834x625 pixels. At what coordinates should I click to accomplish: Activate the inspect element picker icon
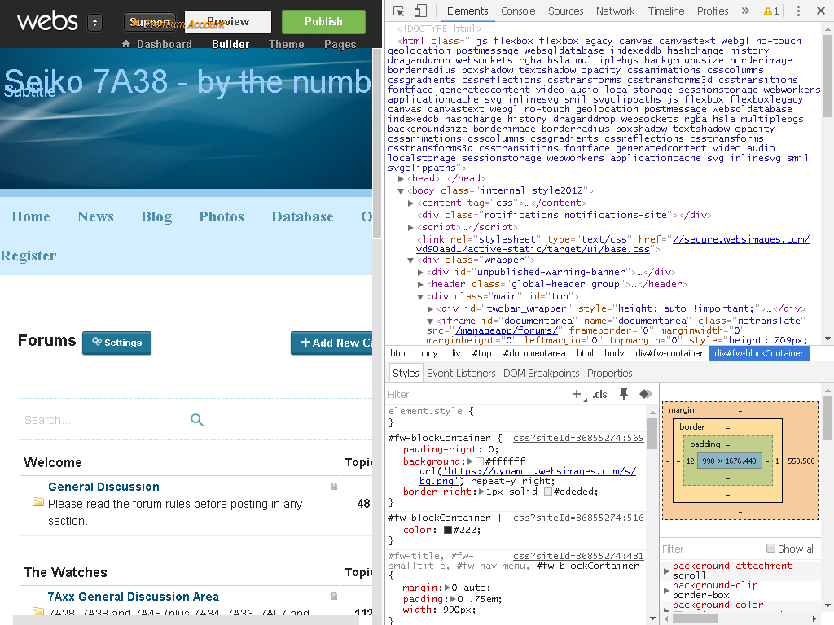398,11
